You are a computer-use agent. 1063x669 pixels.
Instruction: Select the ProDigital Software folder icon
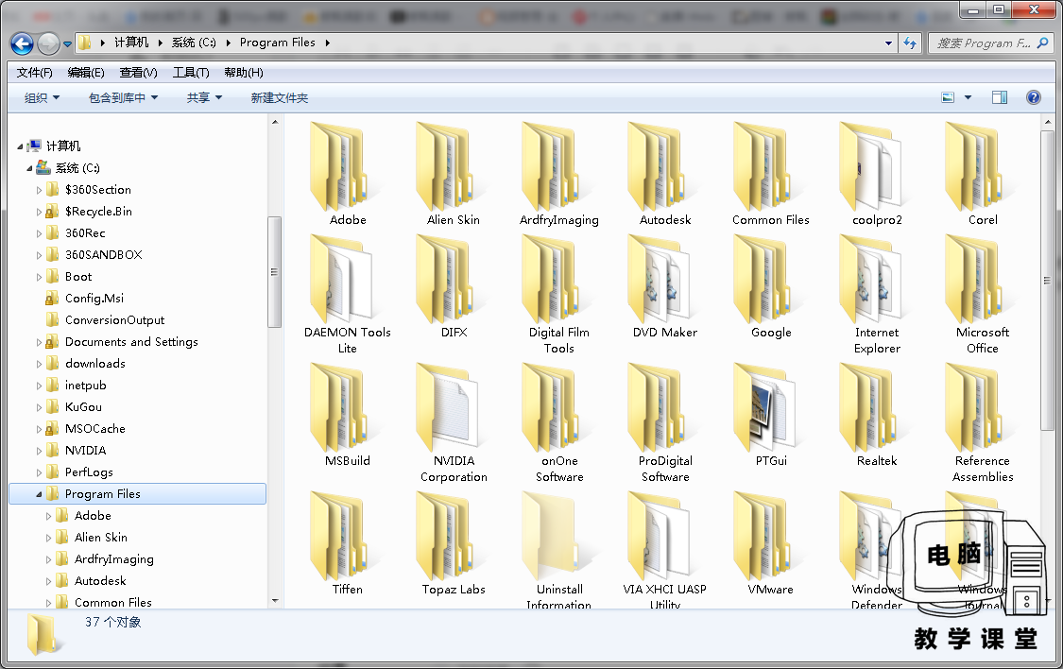click(657, 406)
